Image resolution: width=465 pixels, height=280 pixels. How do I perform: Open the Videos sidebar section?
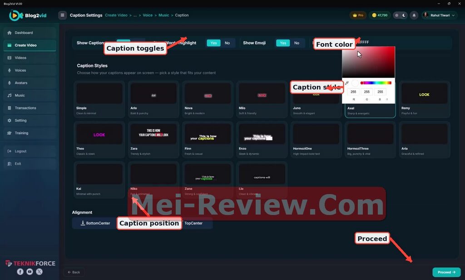pyautogui.click(x=30, y=58)
